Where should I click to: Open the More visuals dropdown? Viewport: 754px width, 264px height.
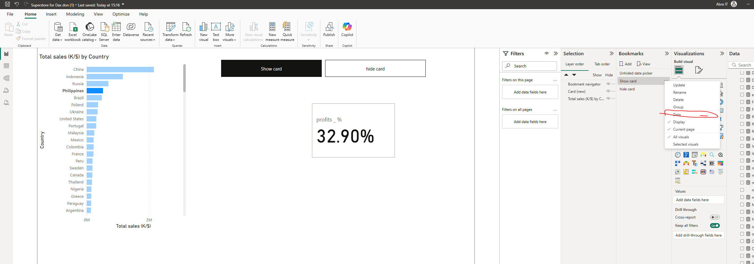click(x=229, y=40)
